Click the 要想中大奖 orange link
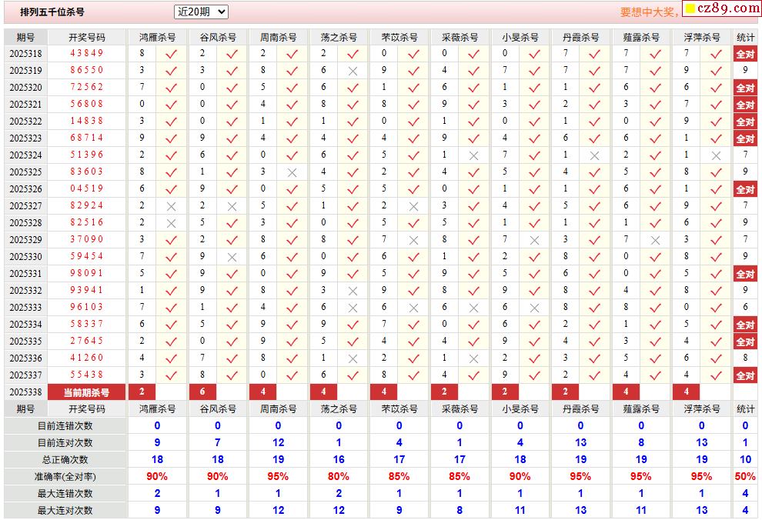The height and width of the screenshot is (520, 762). 650,12
